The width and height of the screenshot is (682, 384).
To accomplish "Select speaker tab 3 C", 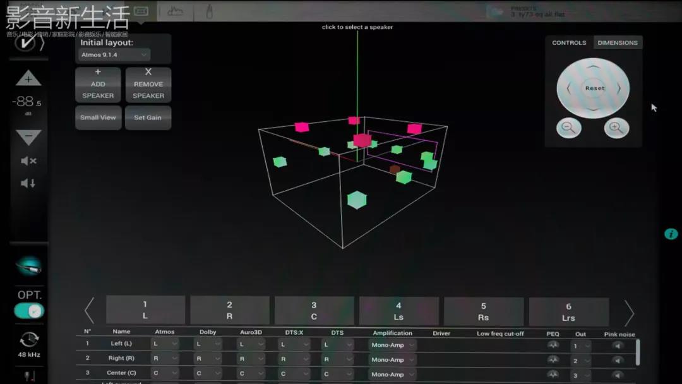I will [x=314, y=311].
